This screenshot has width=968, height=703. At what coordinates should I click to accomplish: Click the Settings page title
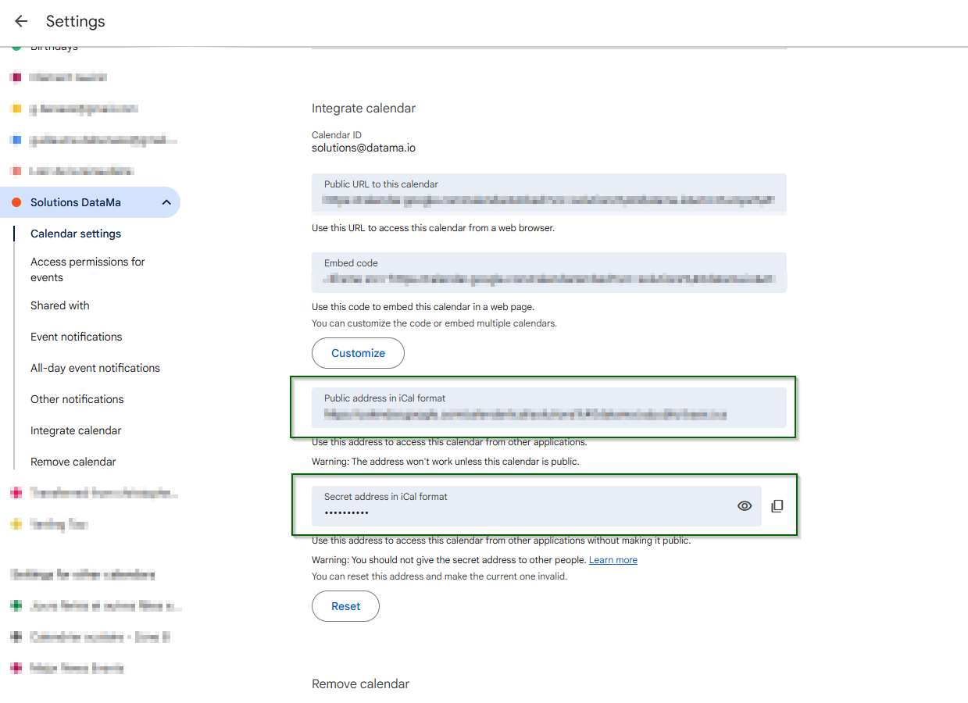pos(75,22)
